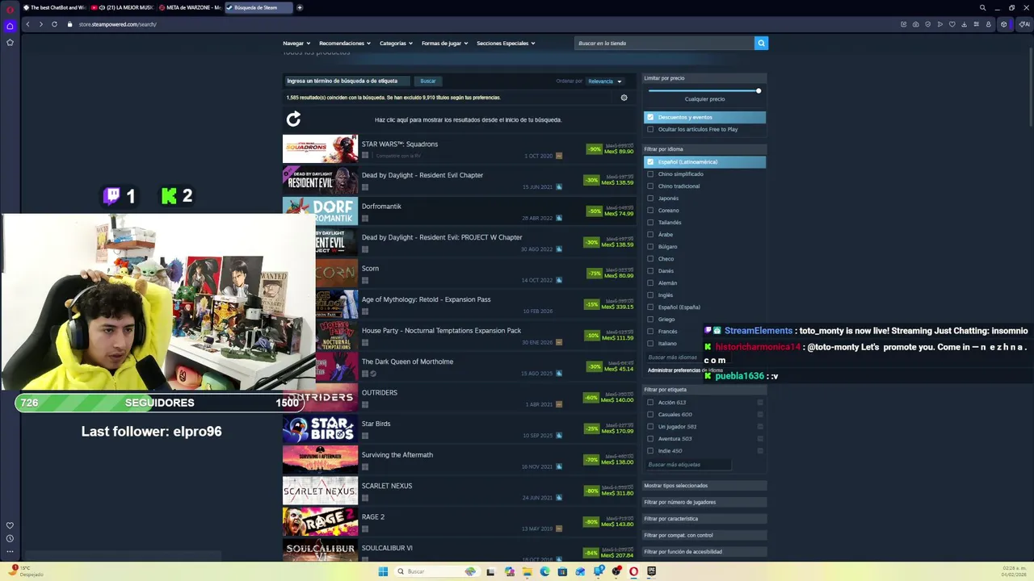Open Microsoft Store from the taskbar
Screen dimensions: 1034x581
[562, 571]
